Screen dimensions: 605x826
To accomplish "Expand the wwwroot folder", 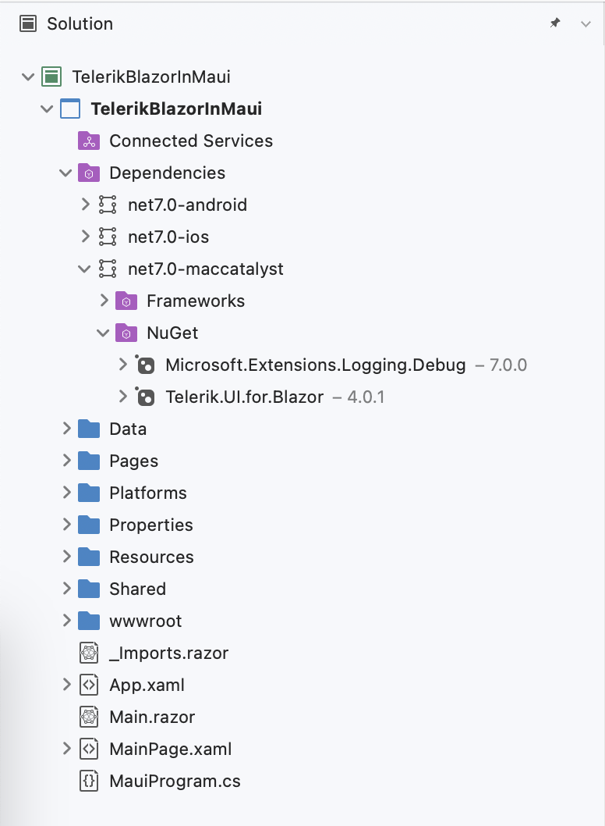I will coord(67,621).
